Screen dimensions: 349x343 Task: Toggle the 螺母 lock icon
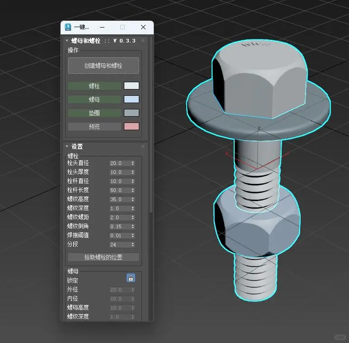[131, 278]
